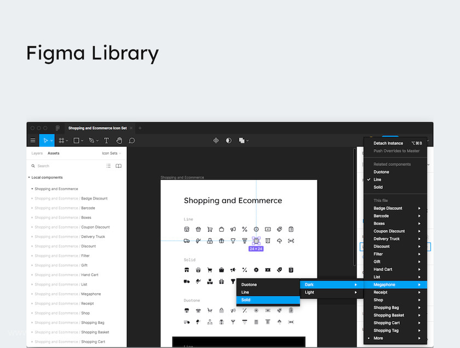Select the Line funnel filter icon

(x=233, y=241)
